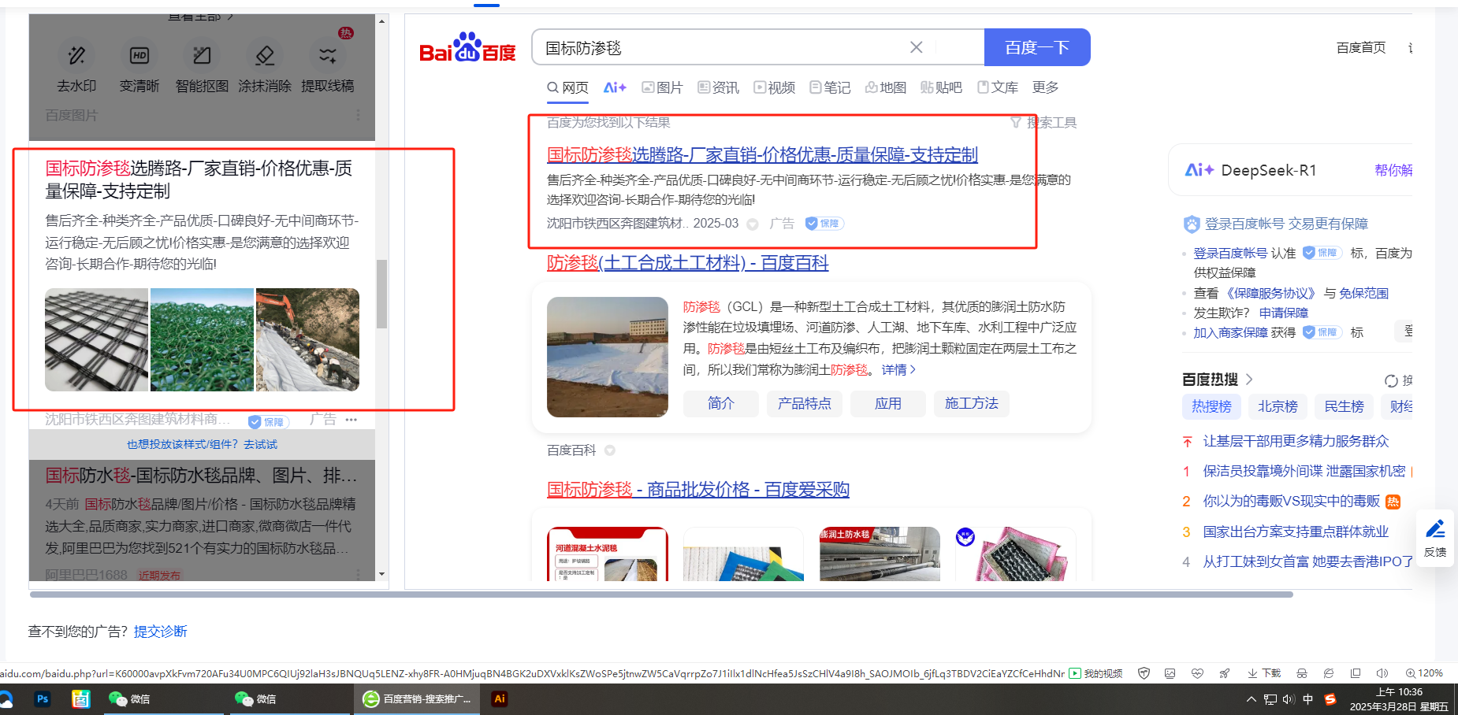Click the horizontal scrollbar below the results

(x=661, y=595)
